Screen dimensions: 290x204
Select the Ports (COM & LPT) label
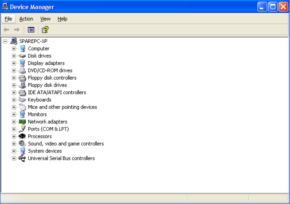point(48,129)
